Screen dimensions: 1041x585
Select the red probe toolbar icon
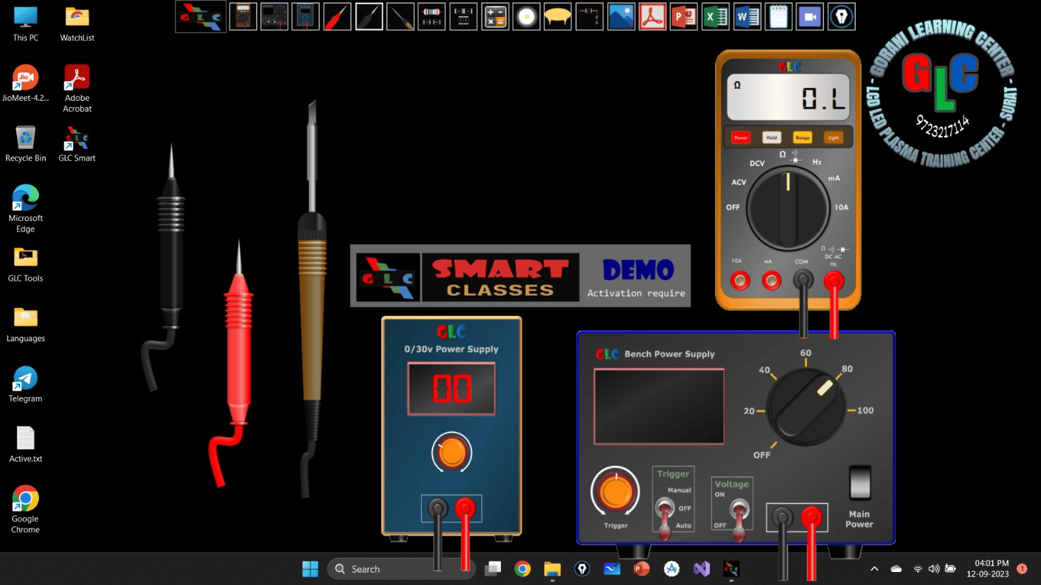coord(337,17)
